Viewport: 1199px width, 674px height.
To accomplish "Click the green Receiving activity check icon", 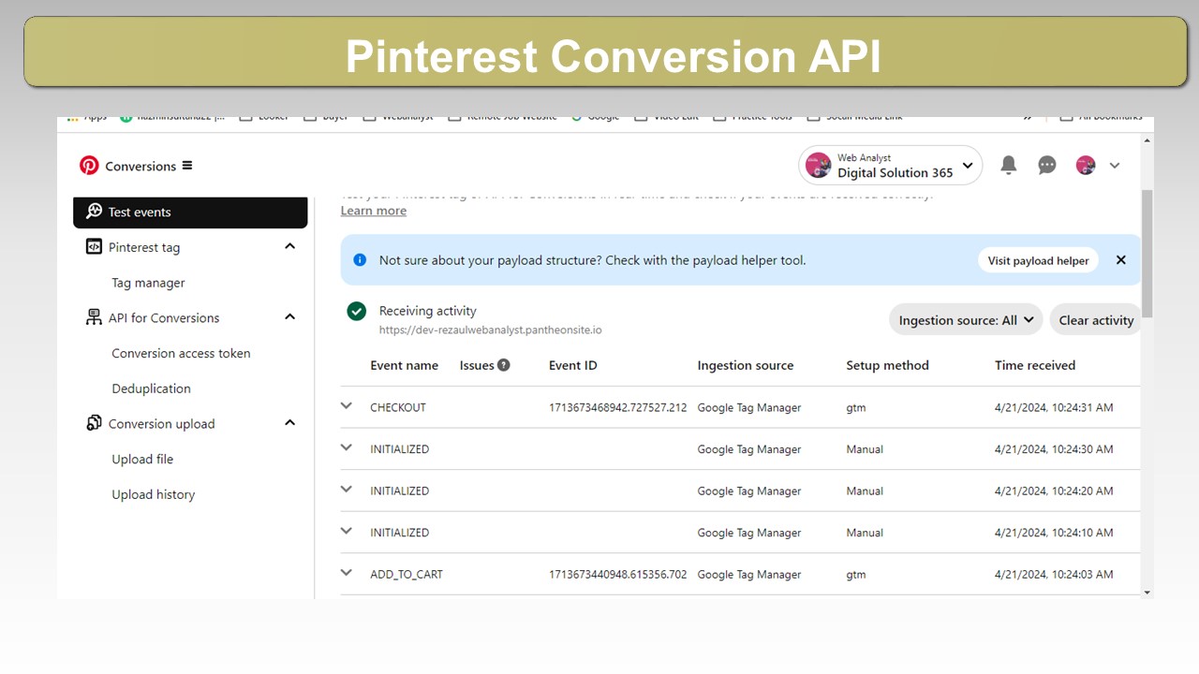I will [x=356, y=311].
